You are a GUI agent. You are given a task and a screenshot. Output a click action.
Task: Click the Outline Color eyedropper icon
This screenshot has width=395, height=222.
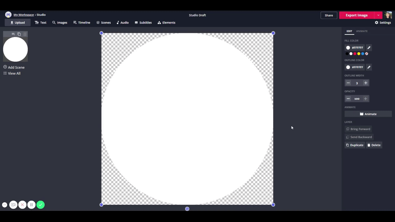click(369, 67)
